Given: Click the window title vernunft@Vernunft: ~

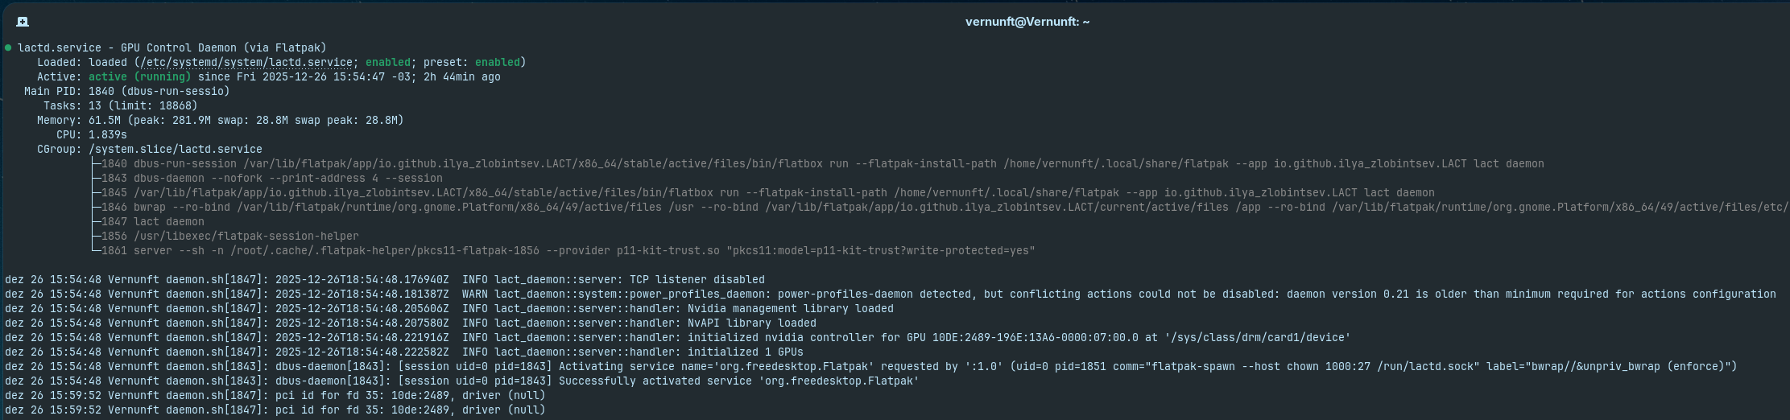Looking at the screenshot, I should pyautogui.click(x=1027, y=22).
